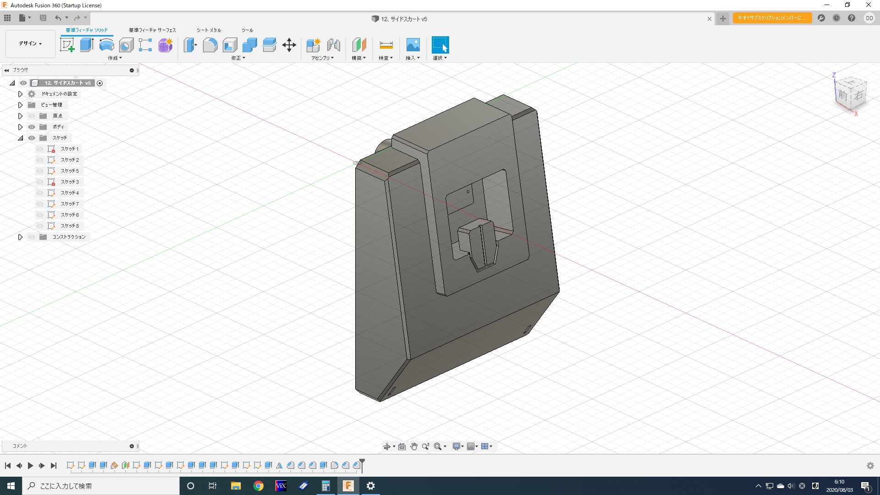This screenshot has height=495, width=880.
Task: Click the orange subscription button
Action: 772,18
